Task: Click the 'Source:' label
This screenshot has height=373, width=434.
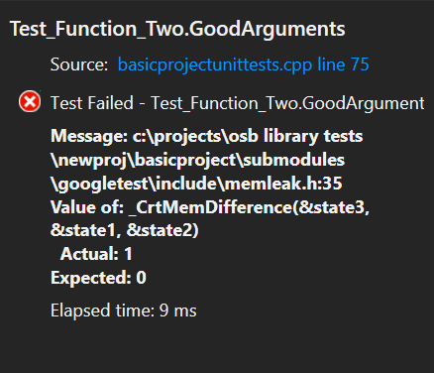Action: pyautogui.click(x=79, y=64)
